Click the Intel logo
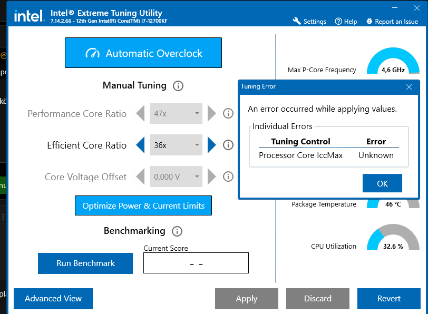The width and height of the screenshot is (428, 314). [x=29, y=16]
